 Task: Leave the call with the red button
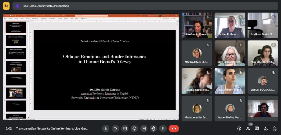tap(174, 128)
